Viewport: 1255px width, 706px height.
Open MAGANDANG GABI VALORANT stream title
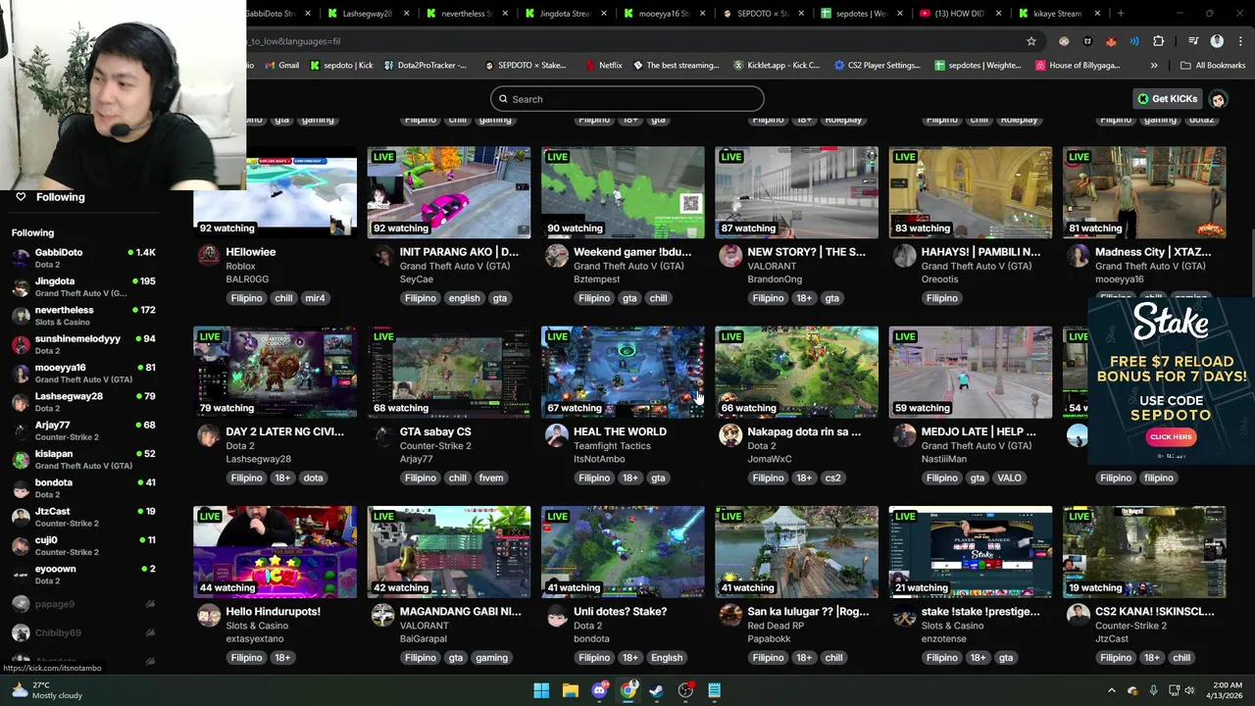pyautogui.click(x=461, y=612)
